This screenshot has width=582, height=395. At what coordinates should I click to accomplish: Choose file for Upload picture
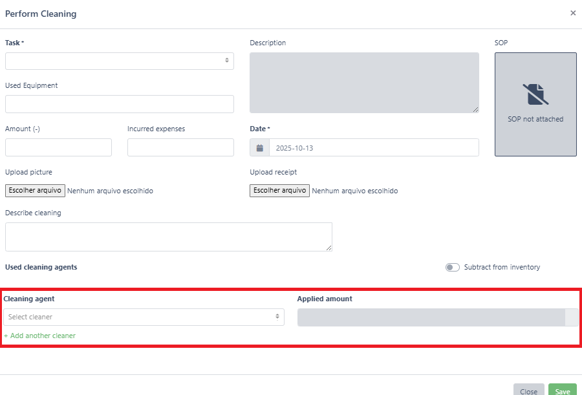pyautogui.click(x=35, y=191)
